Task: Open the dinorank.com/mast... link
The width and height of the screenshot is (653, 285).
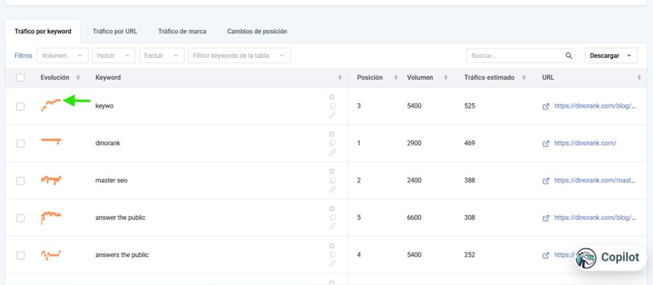Action: point(595,180)
